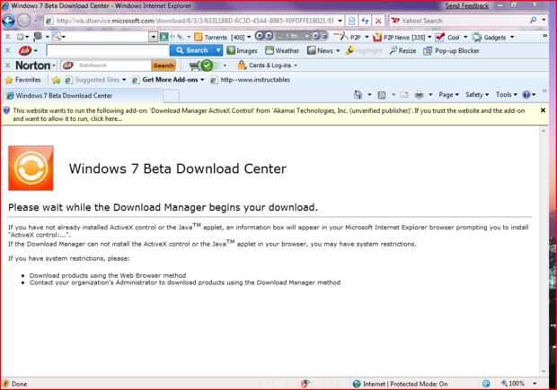Click Internet | Protected Mode: On status

tap(401, 384)
